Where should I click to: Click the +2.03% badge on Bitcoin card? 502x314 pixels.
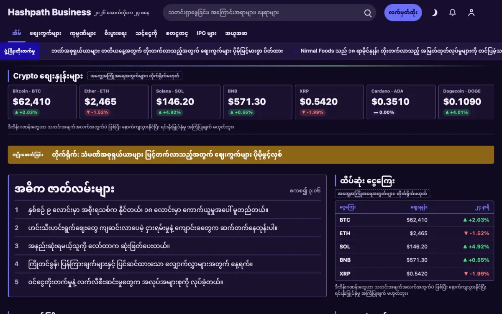coord(26,112)
